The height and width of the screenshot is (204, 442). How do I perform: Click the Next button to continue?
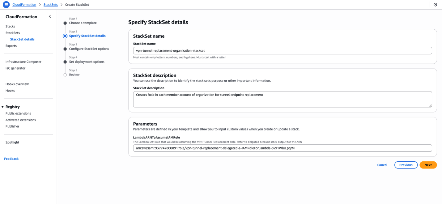(428, 165)
